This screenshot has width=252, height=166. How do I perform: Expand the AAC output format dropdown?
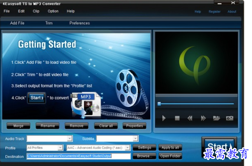click(128, 148)
